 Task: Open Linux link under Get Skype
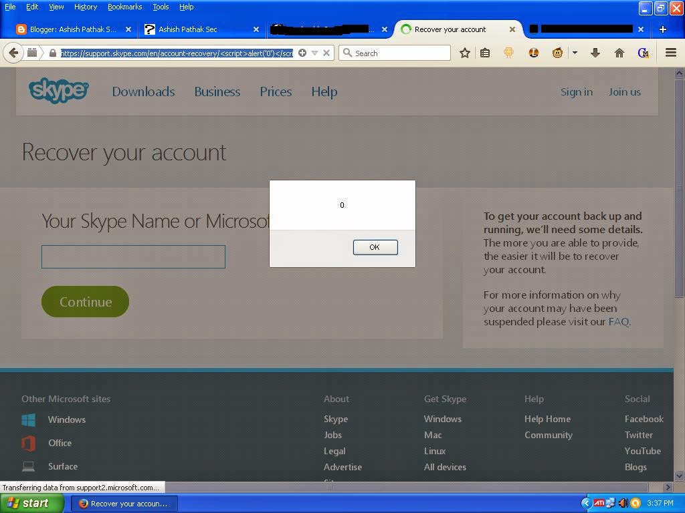(x=435, y=451)
